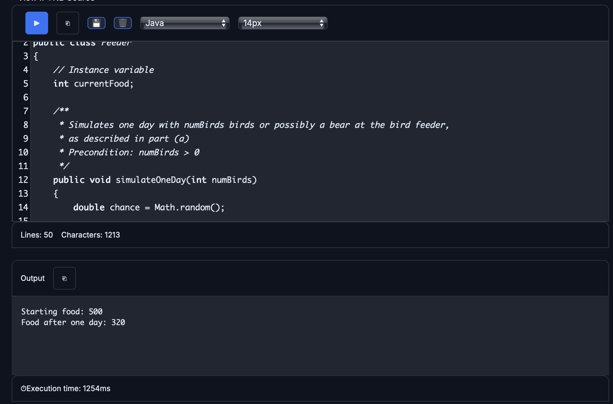Click the execution time clock icon

click(x=24, y=388)
